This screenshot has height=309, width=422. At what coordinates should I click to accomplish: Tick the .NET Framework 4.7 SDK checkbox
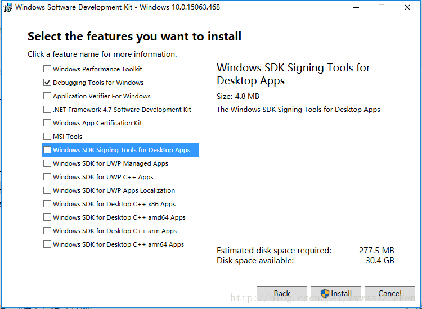click(x=47, y=110)
